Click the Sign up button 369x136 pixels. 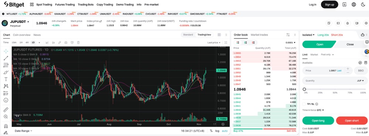[329, 4]
